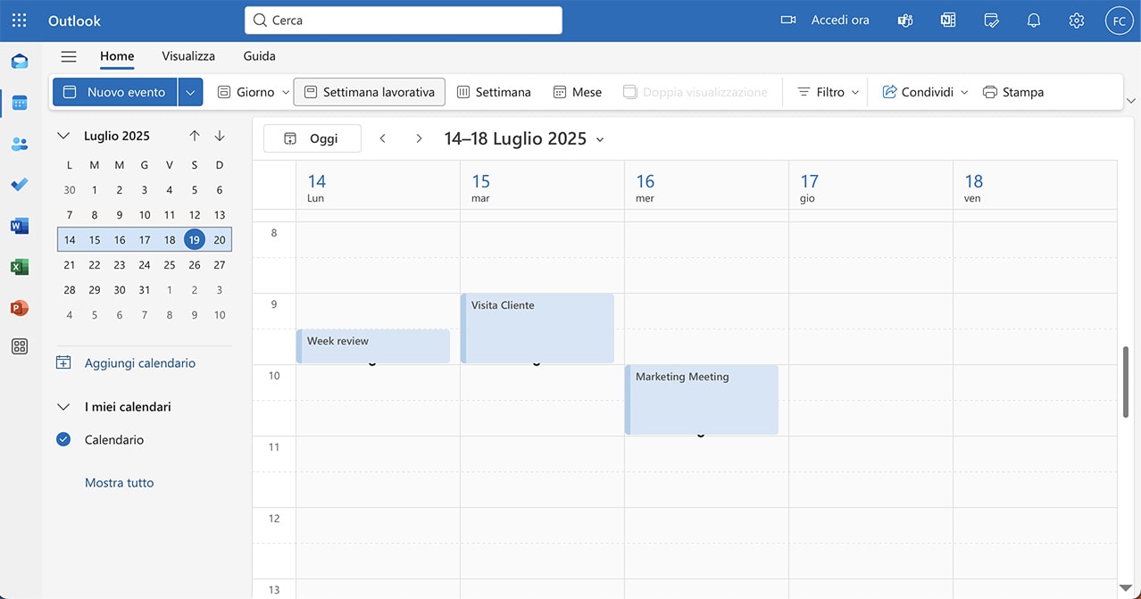The image size is (1141, 599).
Task: Expand the Nuovo evento dropdown arrow
Action: pos(190,92)
